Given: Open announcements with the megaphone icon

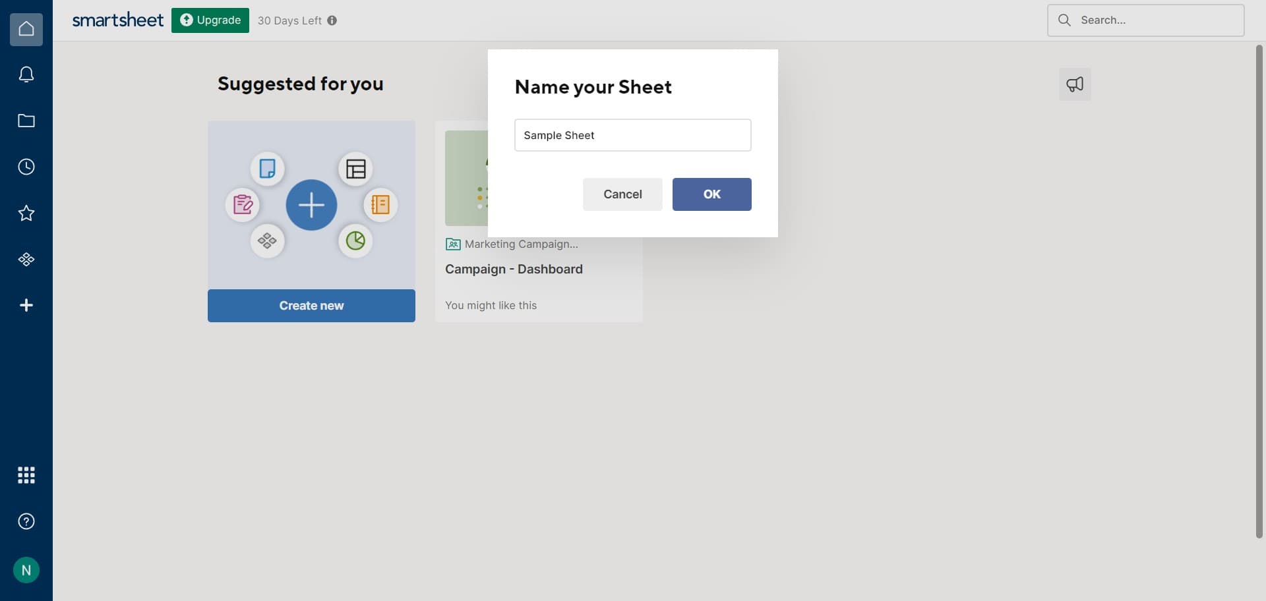Looking at the screenshot, I should coord(1075,84).
